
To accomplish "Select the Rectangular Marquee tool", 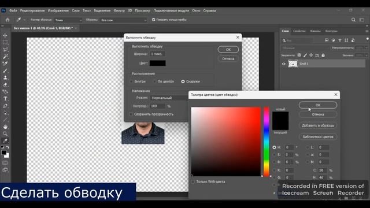I will [5, 42].
